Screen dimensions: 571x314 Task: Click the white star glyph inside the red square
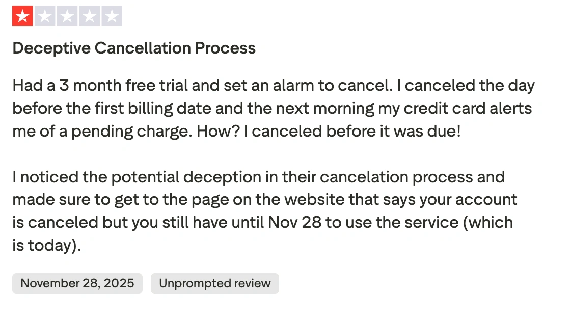22,16
